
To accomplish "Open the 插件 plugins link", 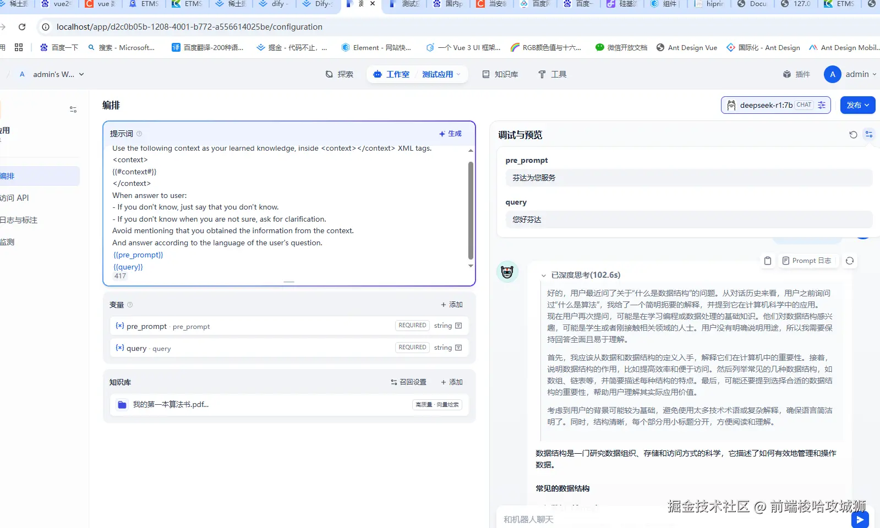I will pyautogui.click(x=796, y=74).
